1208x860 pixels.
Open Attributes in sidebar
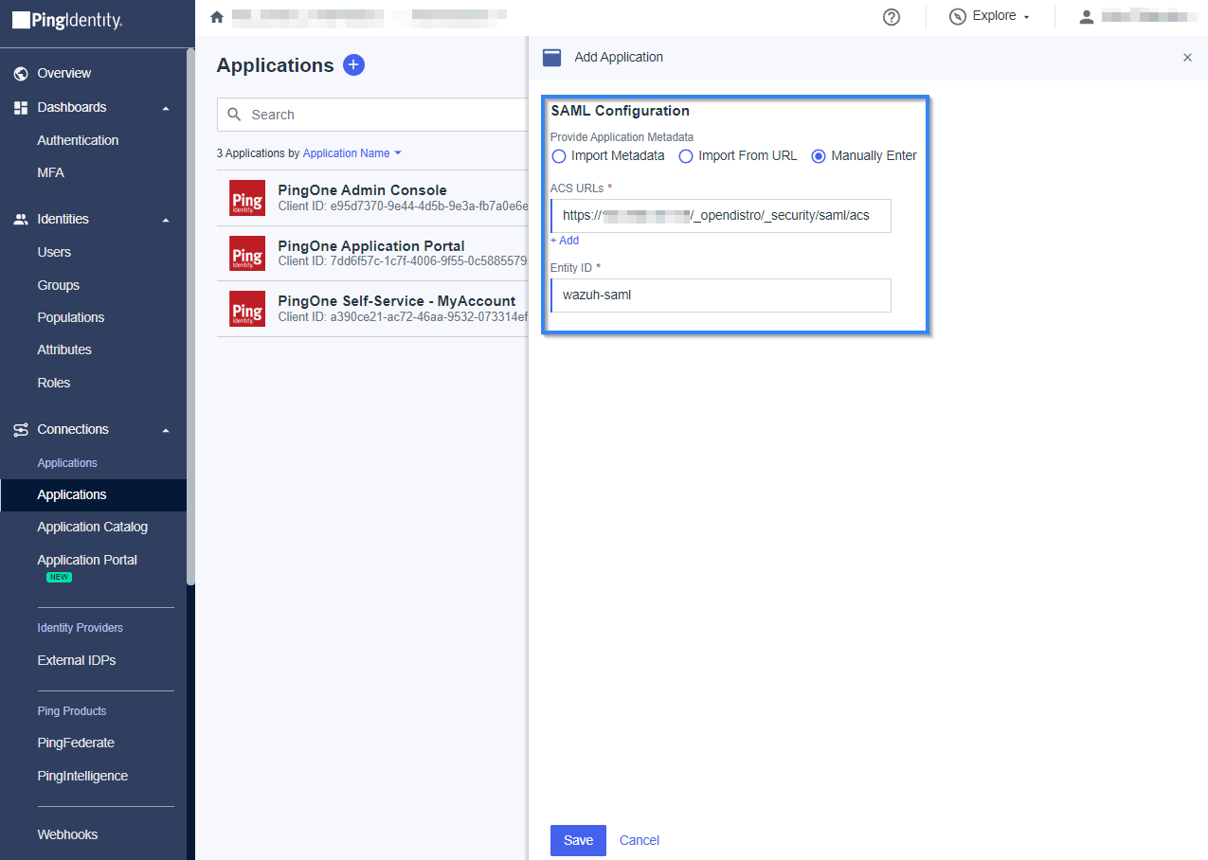point(64,349)
